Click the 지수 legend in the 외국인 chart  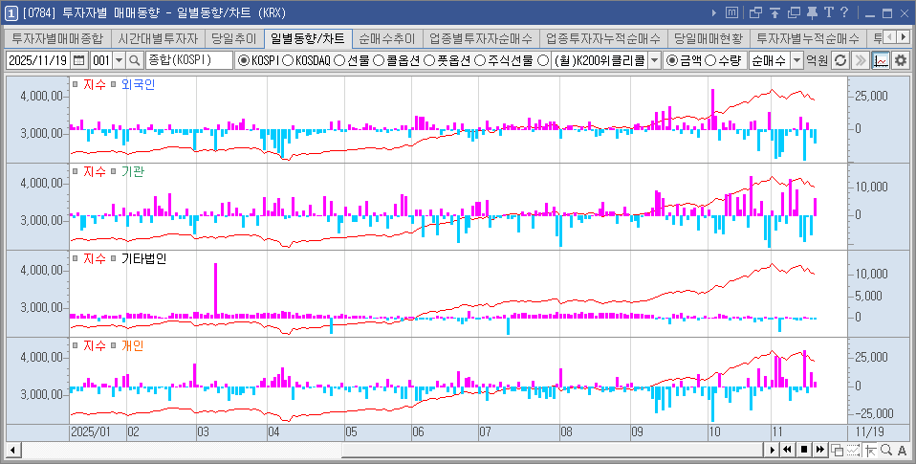coord(94,84)
